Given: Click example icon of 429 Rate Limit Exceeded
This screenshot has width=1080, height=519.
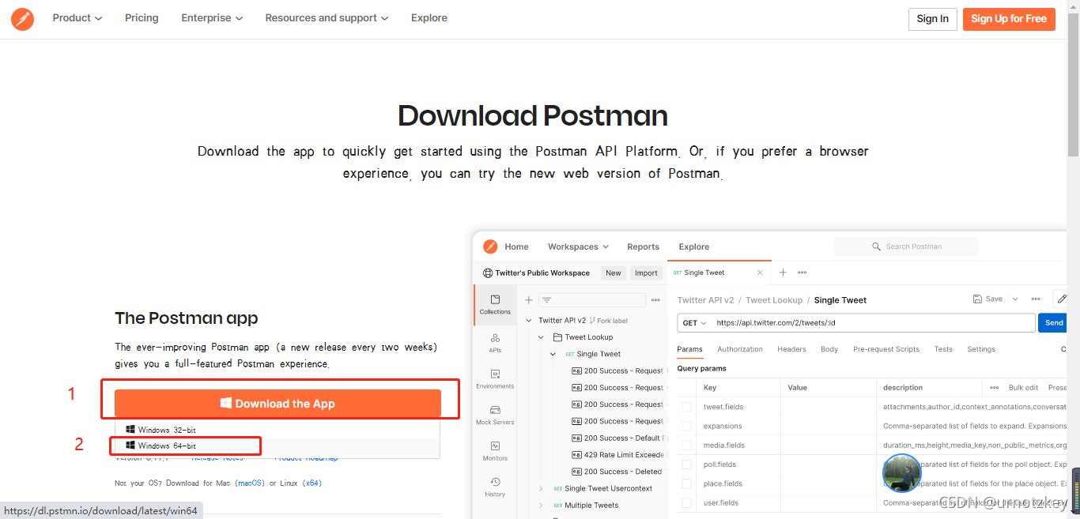Looking at the screenshot, I should point(576,455).
